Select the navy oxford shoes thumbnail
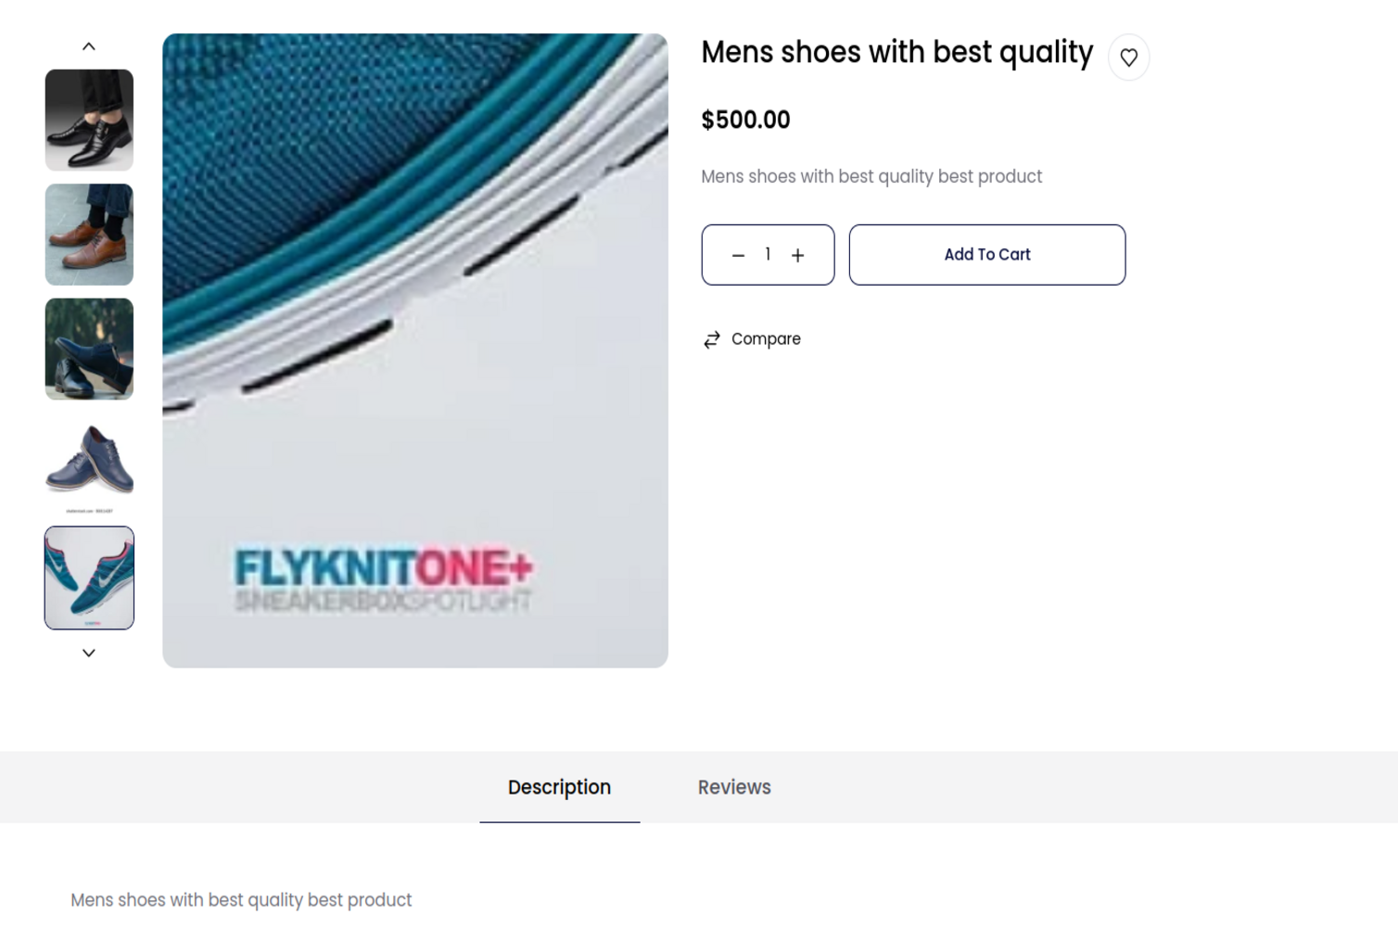 click(89, 463)
